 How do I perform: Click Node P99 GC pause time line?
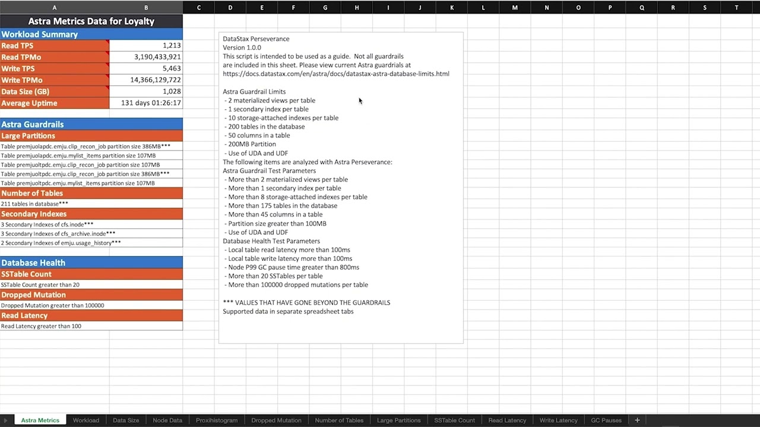[293, 267]
